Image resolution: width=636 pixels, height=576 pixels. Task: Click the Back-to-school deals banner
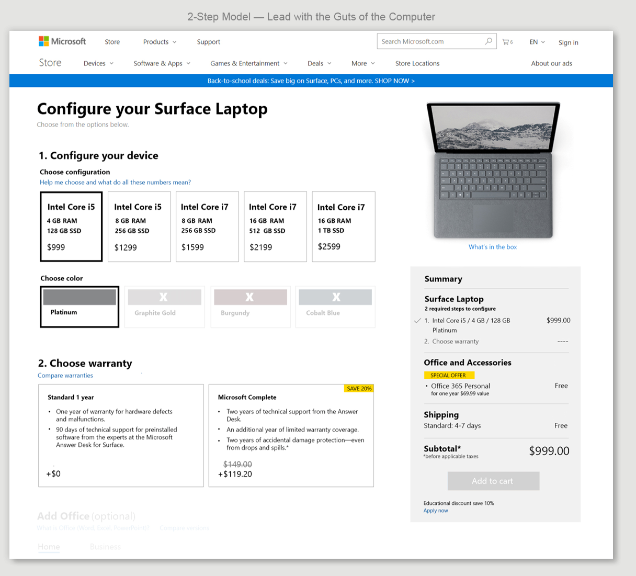(x=311, y=81)
